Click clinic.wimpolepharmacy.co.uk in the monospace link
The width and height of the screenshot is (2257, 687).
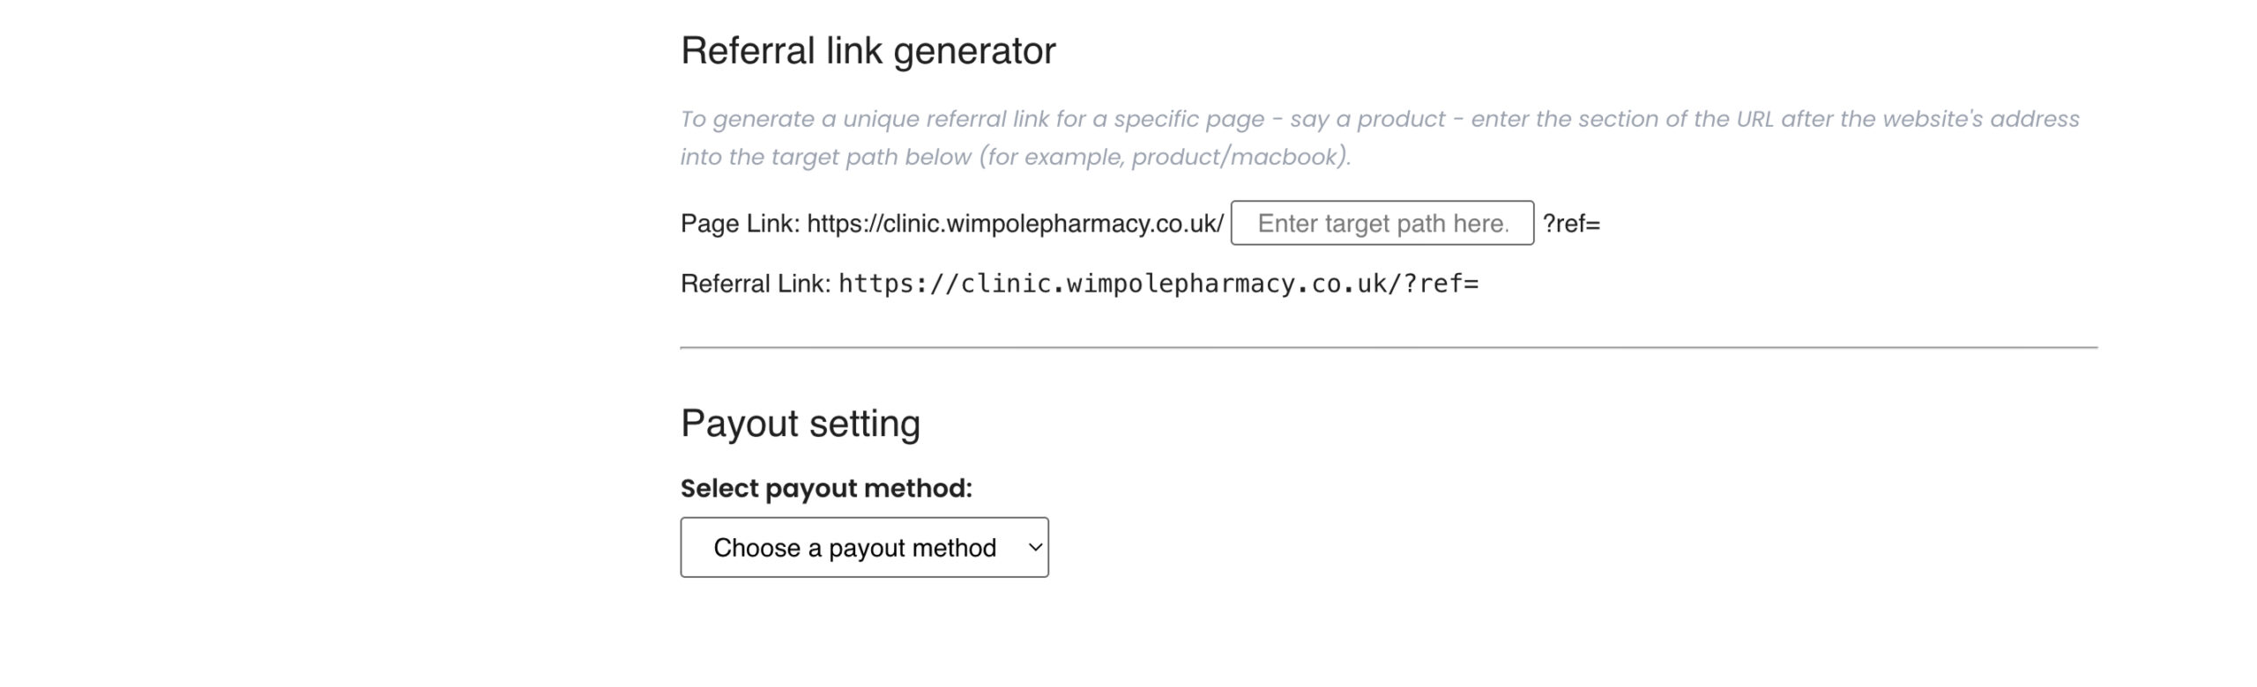coord(1173,284)
